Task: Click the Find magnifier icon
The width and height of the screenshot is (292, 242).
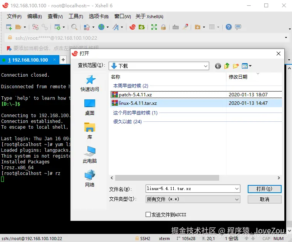Action: coord(74,27)
